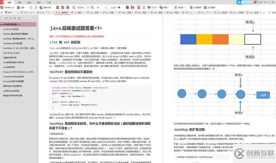276x163 pixels.
Task: Open the fourth ribbon tab
Action: tap(39, 3)
